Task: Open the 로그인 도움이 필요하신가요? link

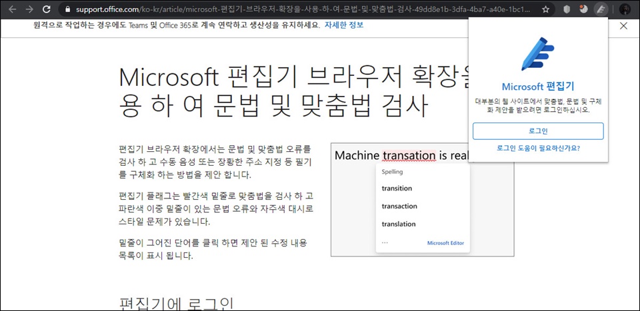Action: (x=538, y=148)
